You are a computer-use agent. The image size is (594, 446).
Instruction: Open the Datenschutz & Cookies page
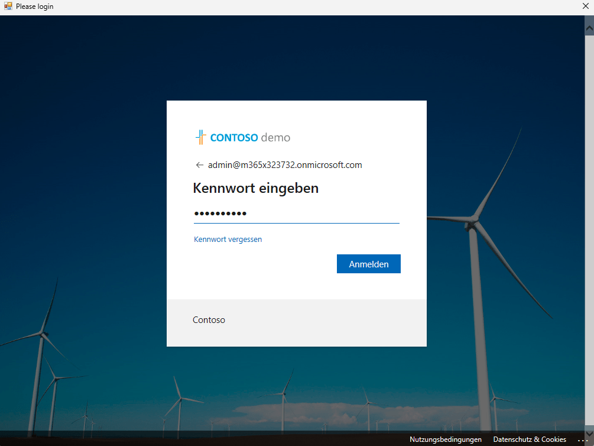pyautogui.click(x=529, y=439)
